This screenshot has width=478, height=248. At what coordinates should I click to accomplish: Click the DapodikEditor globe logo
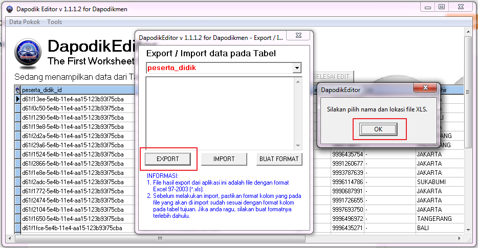pyautogui.click(x=28, y=53)
